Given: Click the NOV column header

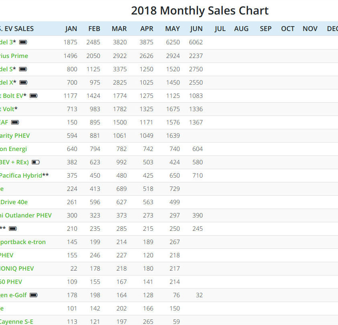Looking at the screenshot, I should click(310, 29).
